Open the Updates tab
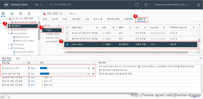Screen dimensions: 203x99 142,19
